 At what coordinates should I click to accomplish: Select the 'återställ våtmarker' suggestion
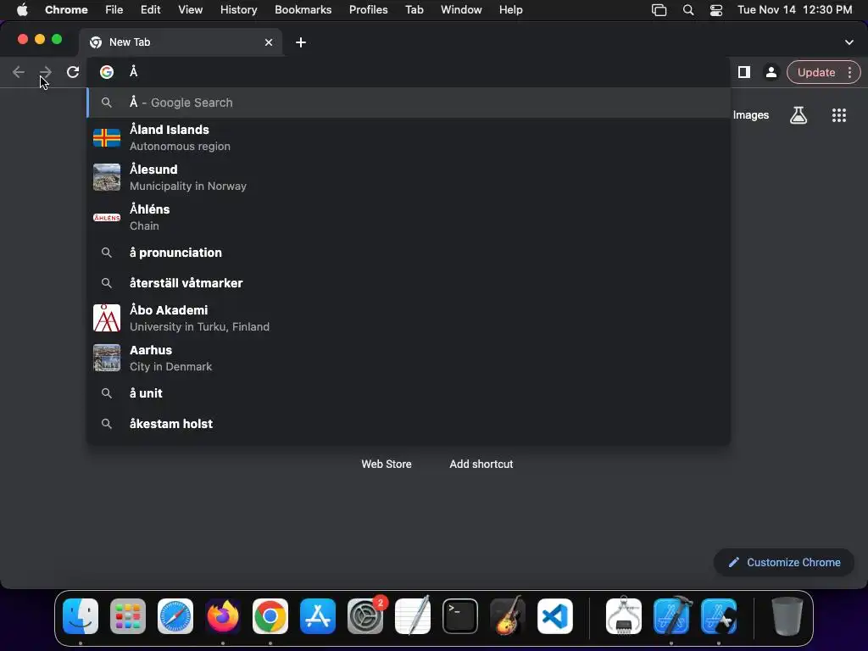(x=409, y=283)
